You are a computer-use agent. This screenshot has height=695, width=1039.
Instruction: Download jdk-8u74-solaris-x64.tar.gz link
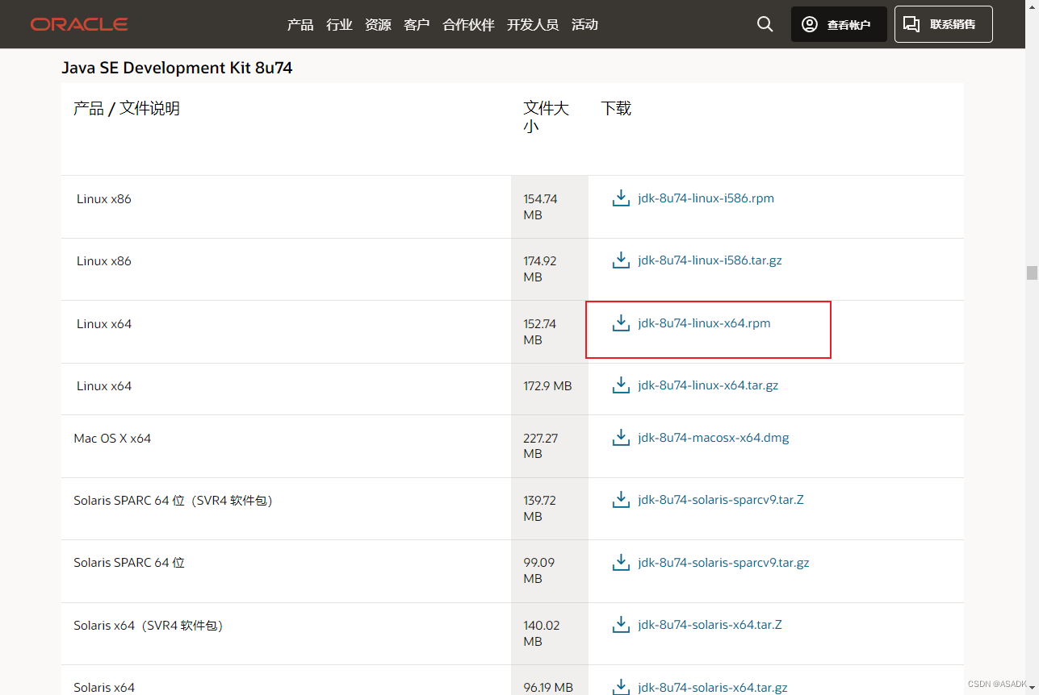[x=712, y=687]
